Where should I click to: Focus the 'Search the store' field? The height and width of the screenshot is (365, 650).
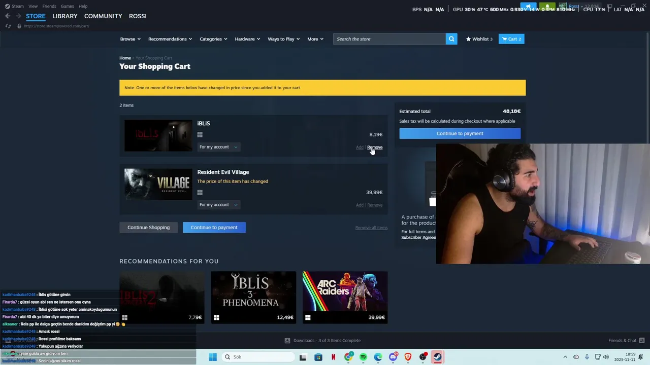click(x=389, y=39)
